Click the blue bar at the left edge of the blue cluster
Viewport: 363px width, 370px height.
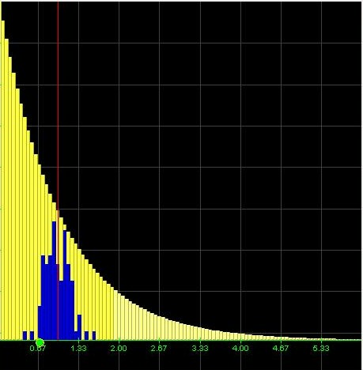(40, 323)
